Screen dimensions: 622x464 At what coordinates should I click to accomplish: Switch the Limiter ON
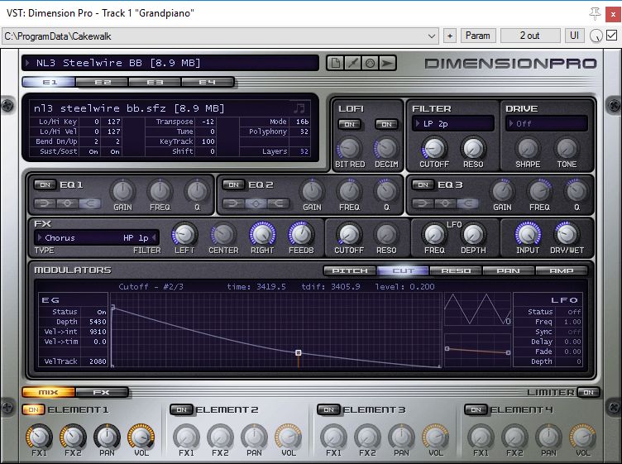pos(588,392)
